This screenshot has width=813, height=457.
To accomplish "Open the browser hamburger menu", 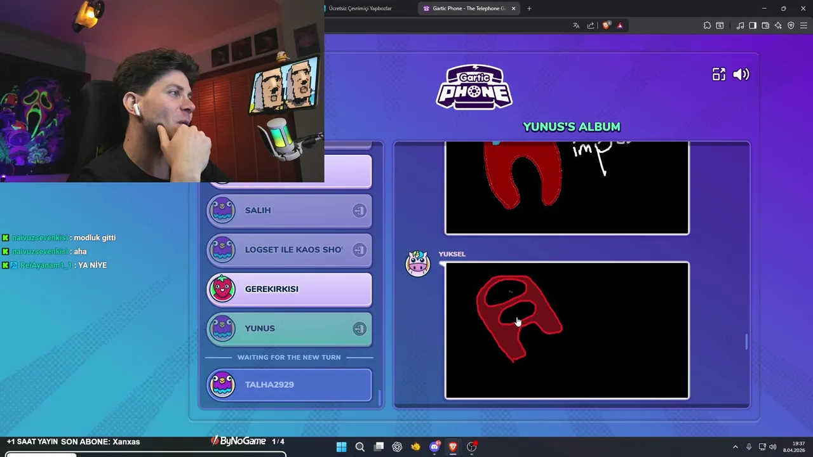I will (x=803, y=25).
